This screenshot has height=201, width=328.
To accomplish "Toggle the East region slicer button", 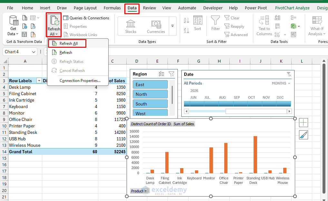I will click(x=150, y=85).
